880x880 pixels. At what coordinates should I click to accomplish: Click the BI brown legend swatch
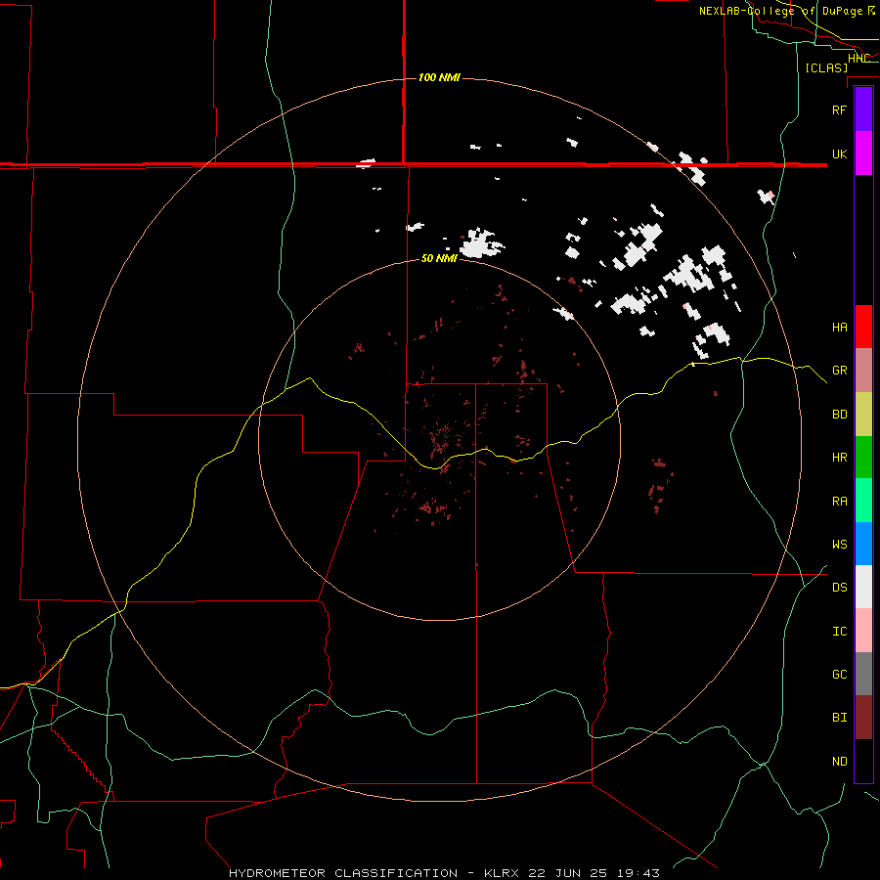(x=863, y=718)
